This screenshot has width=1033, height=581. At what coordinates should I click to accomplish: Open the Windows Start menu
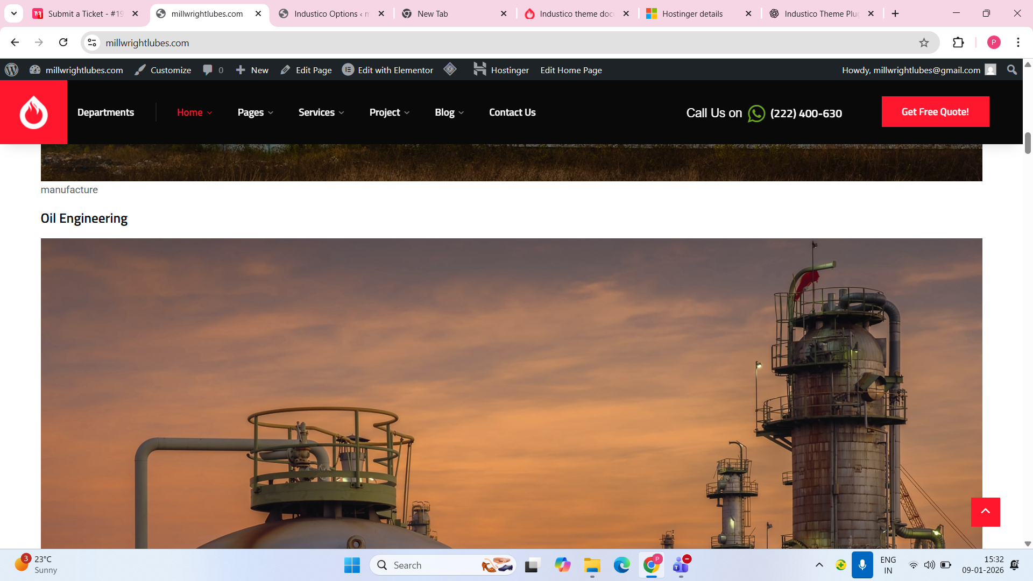click(x=352, y=565)
